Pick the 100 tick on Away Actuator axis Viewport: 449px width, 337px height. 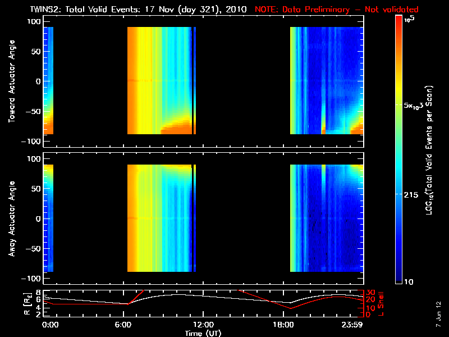click(34, 159)
